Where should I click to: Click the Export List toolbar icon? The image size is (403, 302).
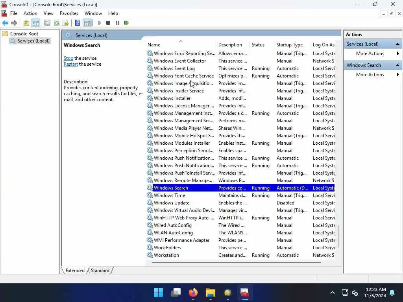[x=66, y=23]
